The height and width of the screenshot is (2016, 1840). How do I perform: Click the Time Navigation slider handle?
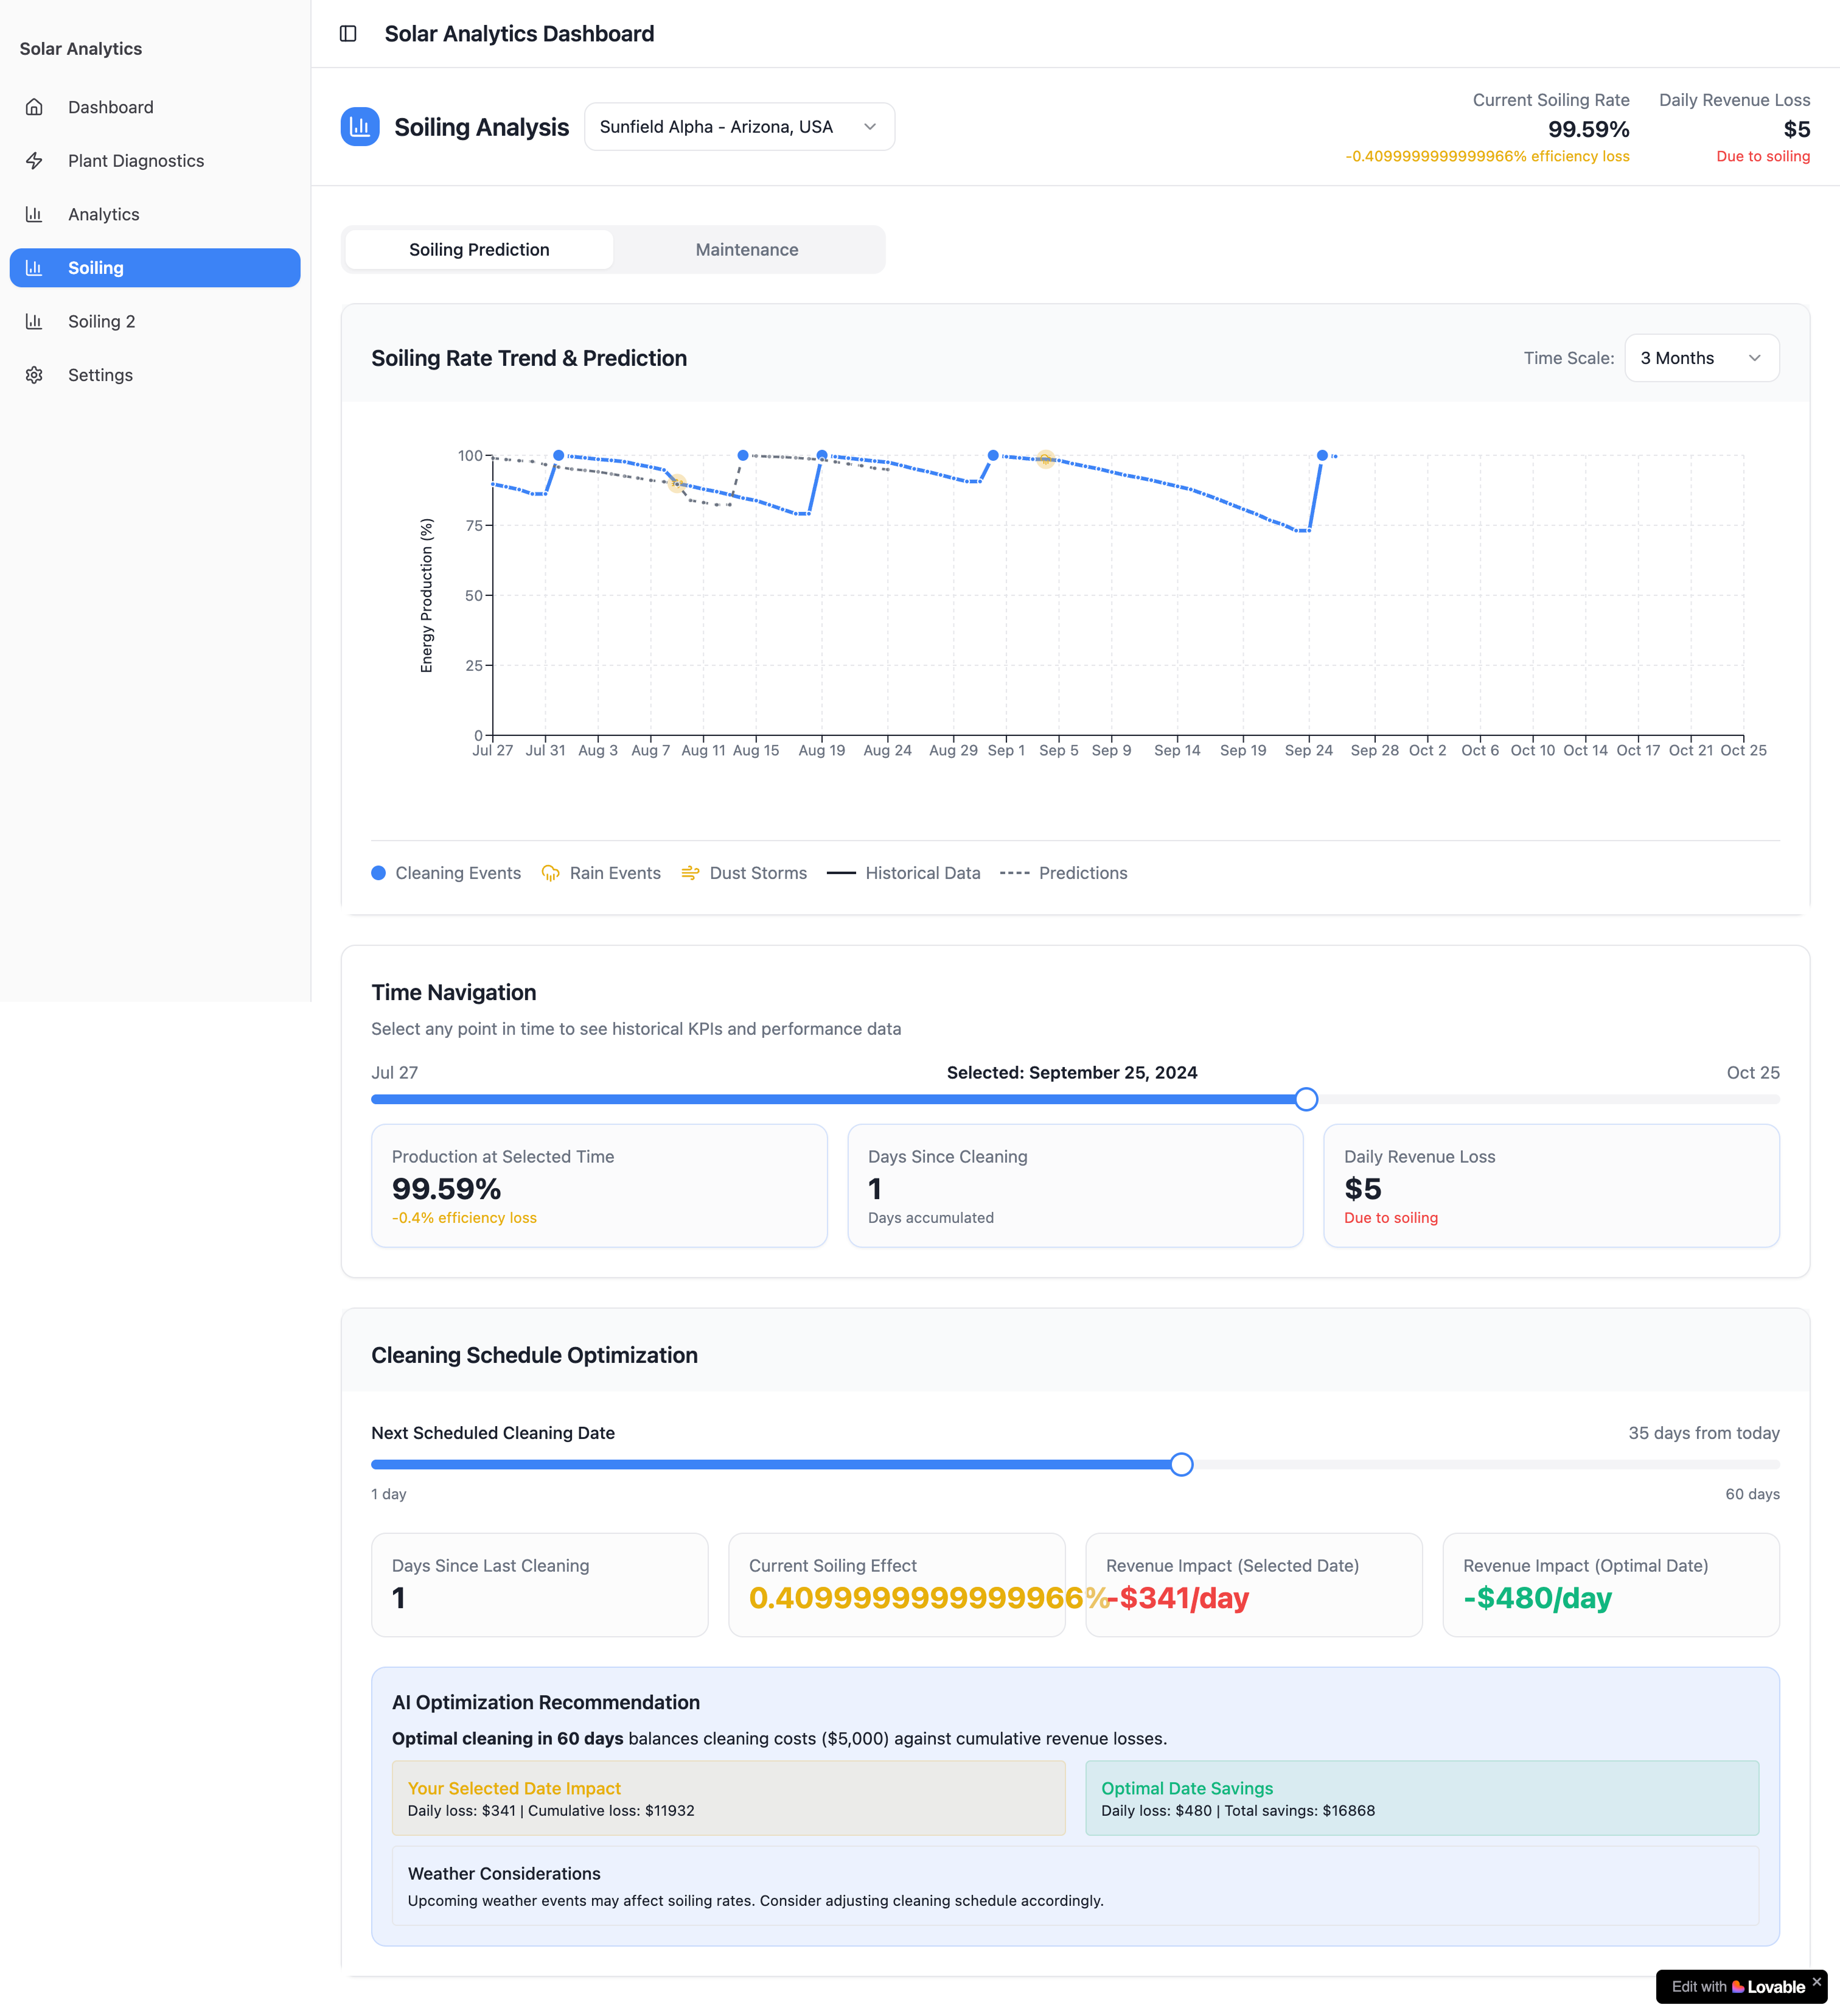(x=1305, y=1100)
